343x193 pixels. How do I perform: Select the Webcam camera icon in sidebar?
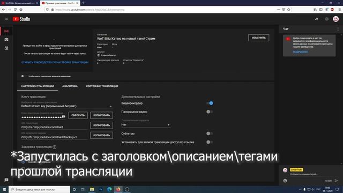(6, 40)
